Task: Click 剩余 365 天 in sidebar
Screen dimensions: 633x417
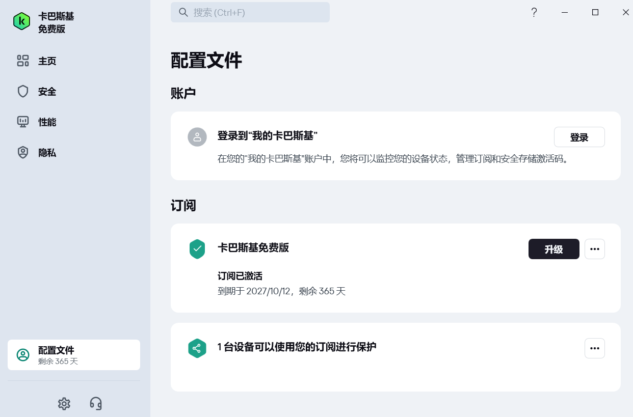Action: point(58,362)
